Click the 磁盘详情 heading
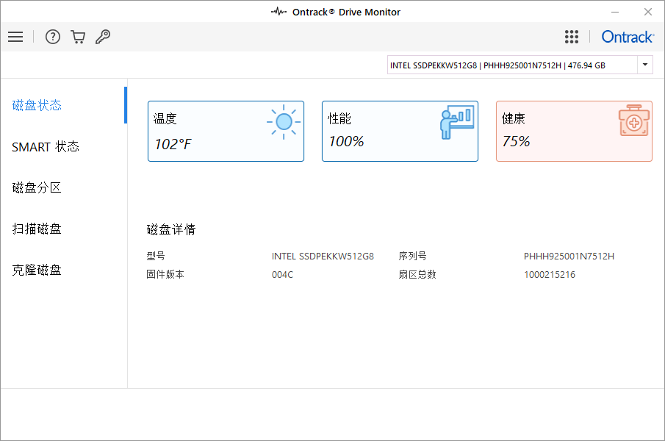Screen dimensions: 665x441 [171, 229]
